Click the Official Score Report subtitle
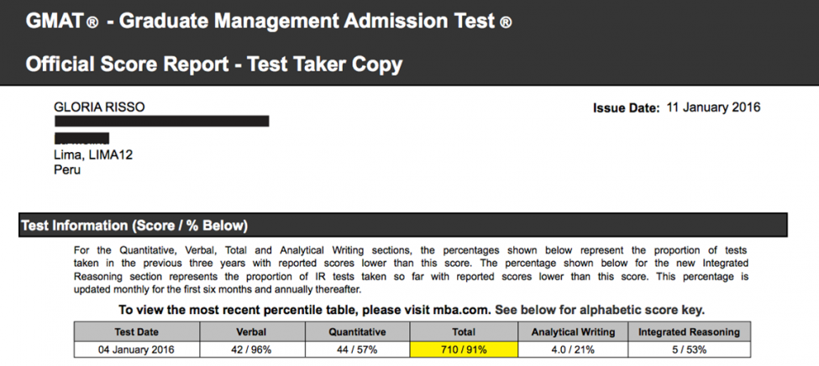This screenshot has height=366, width=819. click(x=214, y=64)
